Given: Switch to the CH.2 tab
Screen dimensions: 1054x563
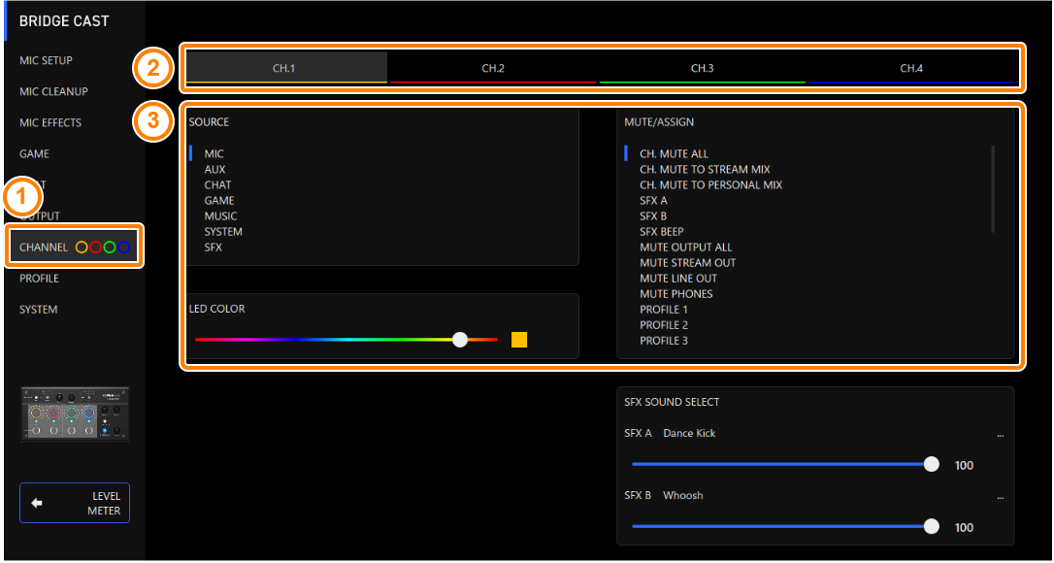Looking at the screenshot, I should (493, 67).
